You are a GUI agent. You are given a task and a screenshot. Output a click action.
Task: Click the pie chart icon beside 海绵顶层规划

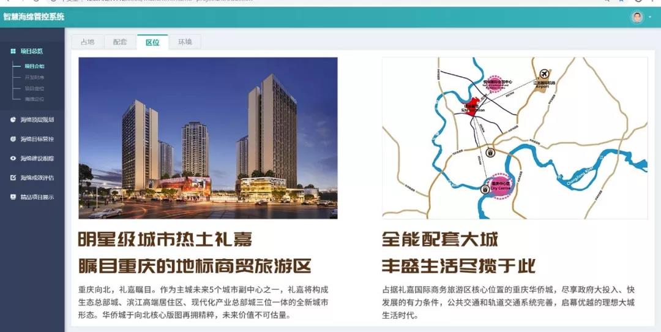pos(13,119)
